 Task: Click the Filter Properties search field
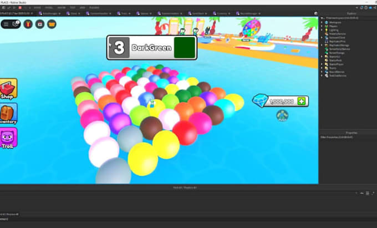click(348, 137)
